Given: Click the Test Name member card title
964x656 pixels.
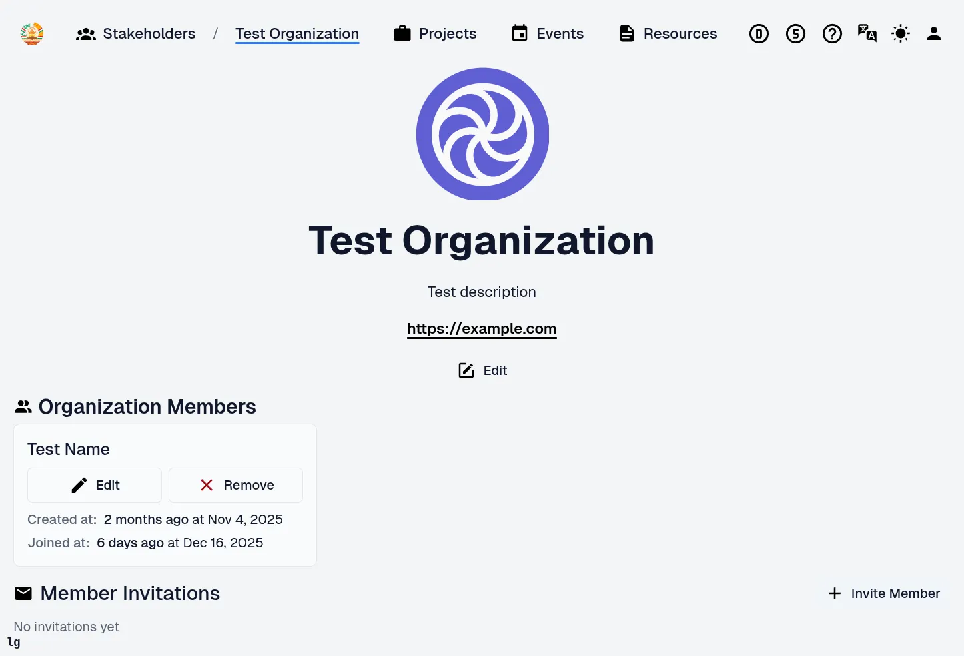Looking at the screenshot, I should click(x=69, y=449).
